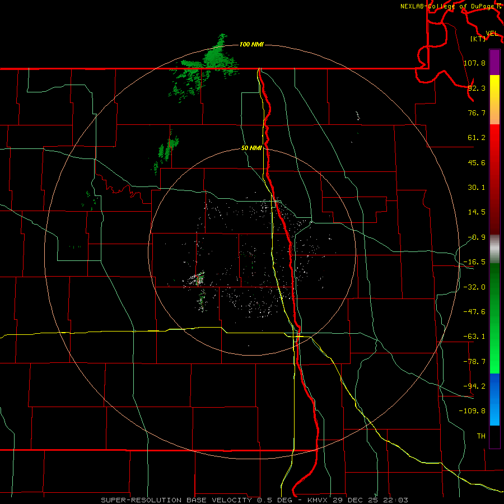Click the -94.2 velocity scale value
This screenshot has height=504, width=504.
pos(474,386)
